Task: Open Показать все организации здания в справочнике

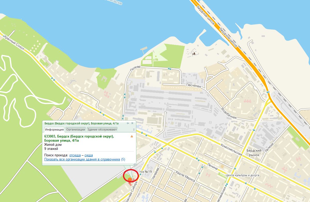Action: pyautogui.click(x=82, y=159)
